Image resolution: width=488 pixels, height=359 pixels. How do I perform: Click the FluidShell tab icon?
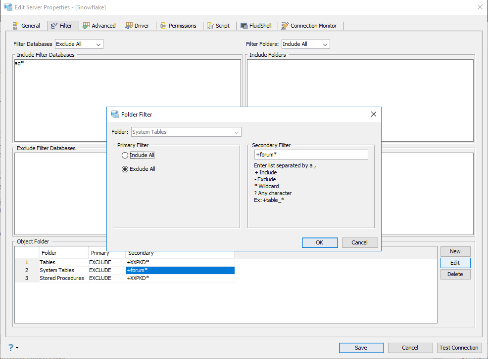pos(244,26)
